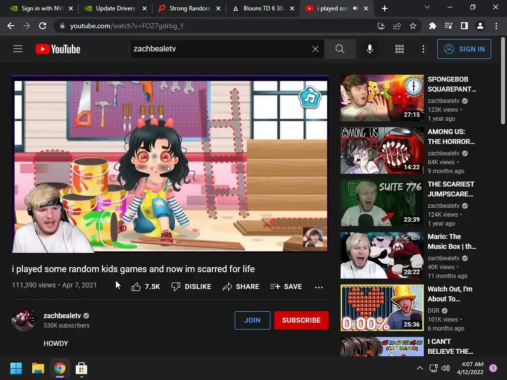Reload the page

[x=43, y=26]
